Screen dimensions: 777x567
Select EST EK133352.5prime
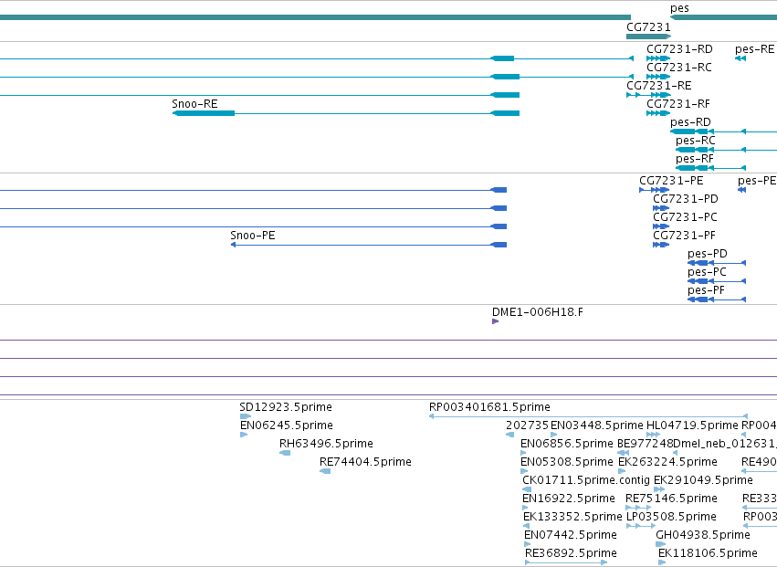[572, 517]
